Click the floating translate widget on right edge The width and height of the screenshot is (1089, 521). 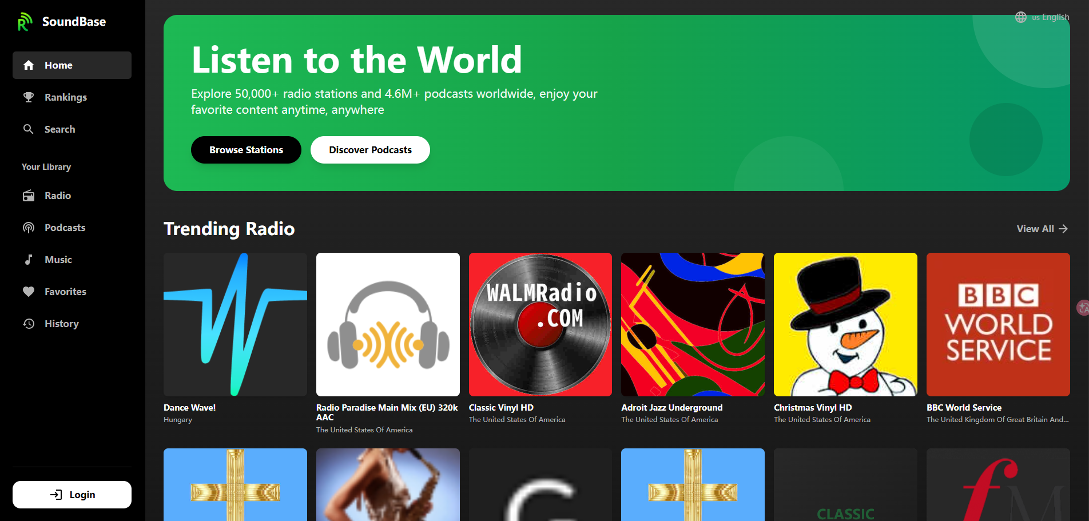click(x=1083, y=308)
